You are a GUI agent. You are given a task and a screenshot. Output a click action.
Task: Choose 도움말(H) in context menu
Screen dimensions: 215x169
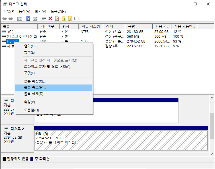tap(53, 110)
